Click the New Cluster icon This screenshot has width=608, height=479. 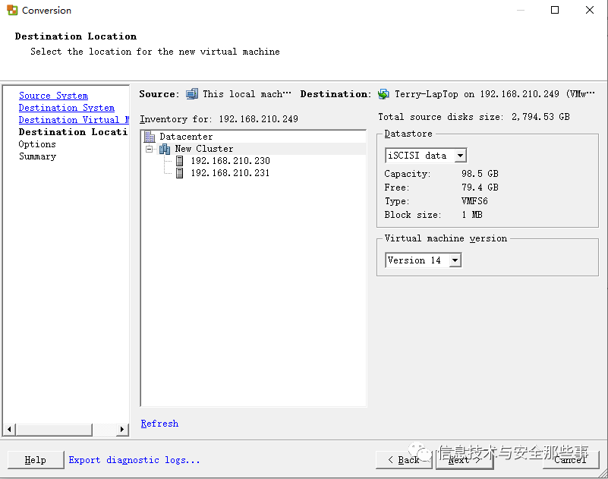tap(165, 149)
